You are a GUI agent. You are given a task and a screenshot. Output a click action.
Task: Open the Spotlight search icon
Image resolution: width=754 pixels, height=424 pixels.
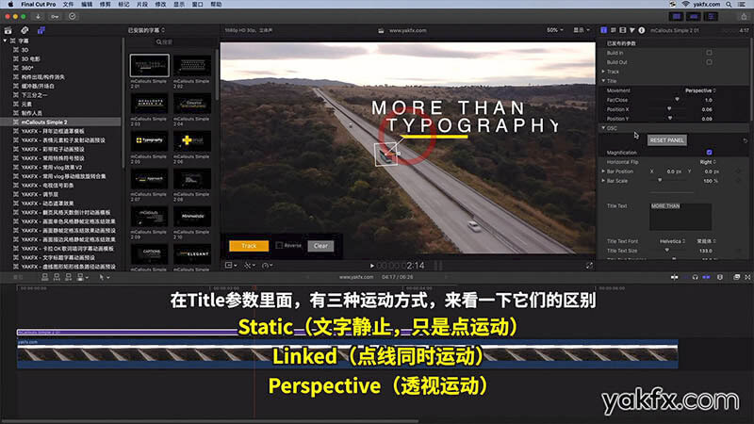pos(729,5)
